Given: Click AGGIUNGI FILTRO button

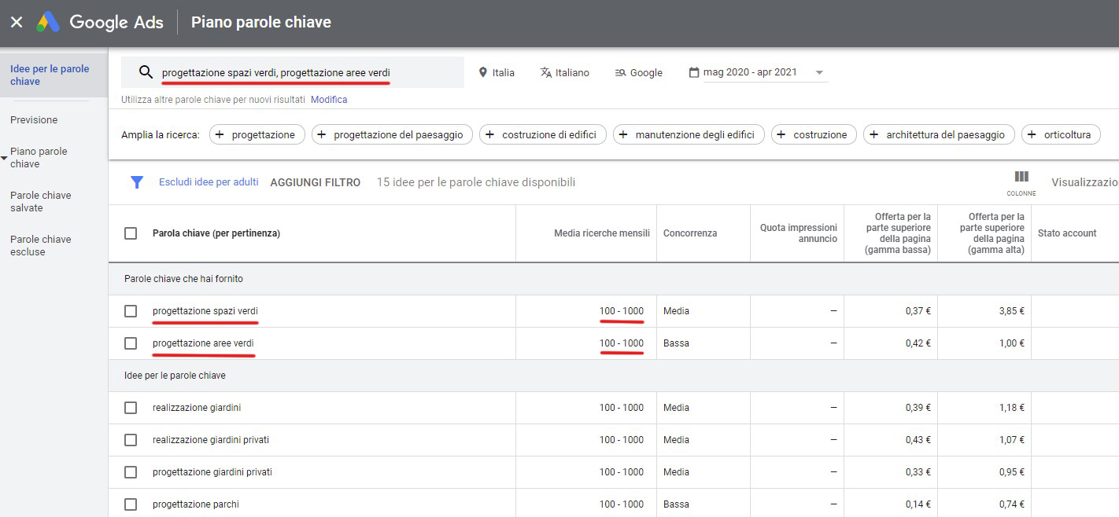Looking at the screenshot, I should pos(316,182).
